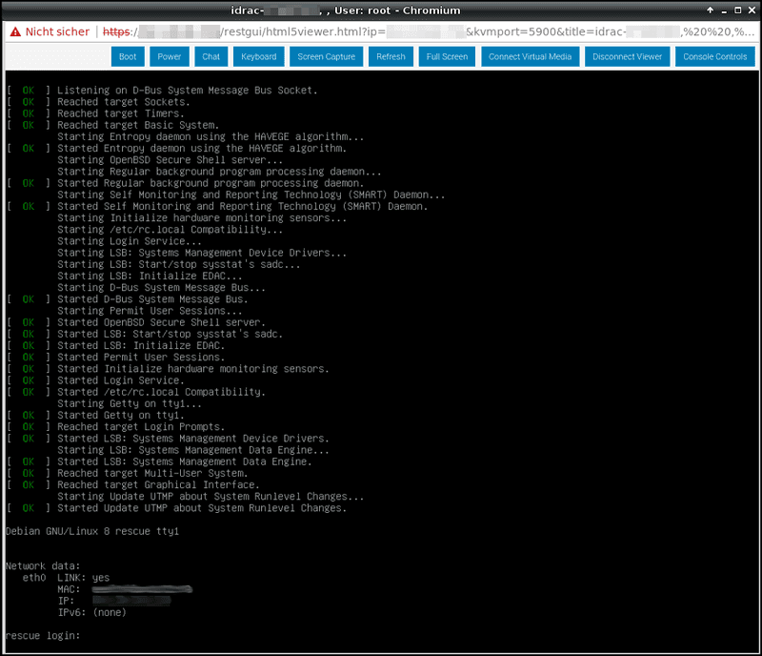Screen dimensions: 762x656
Task: Click the Boot button
Action: tap(128, 56)
